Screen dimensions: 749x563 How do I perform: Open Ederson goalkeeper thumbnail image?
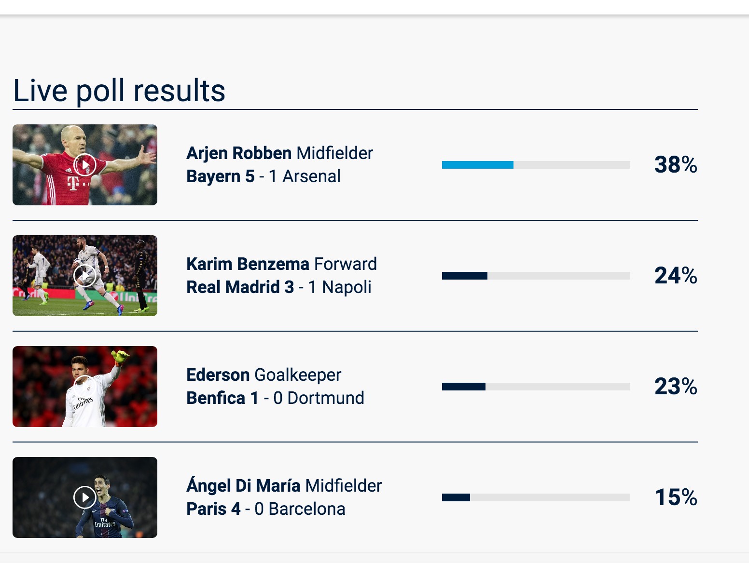(x=85, y=387)
